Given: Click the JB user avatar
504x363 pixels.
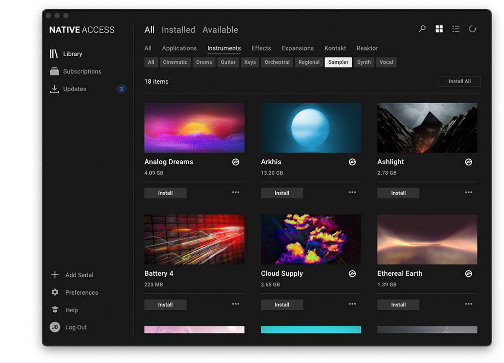Looking at the screenshot, I should pyautogui.click(x=55, y=327).
